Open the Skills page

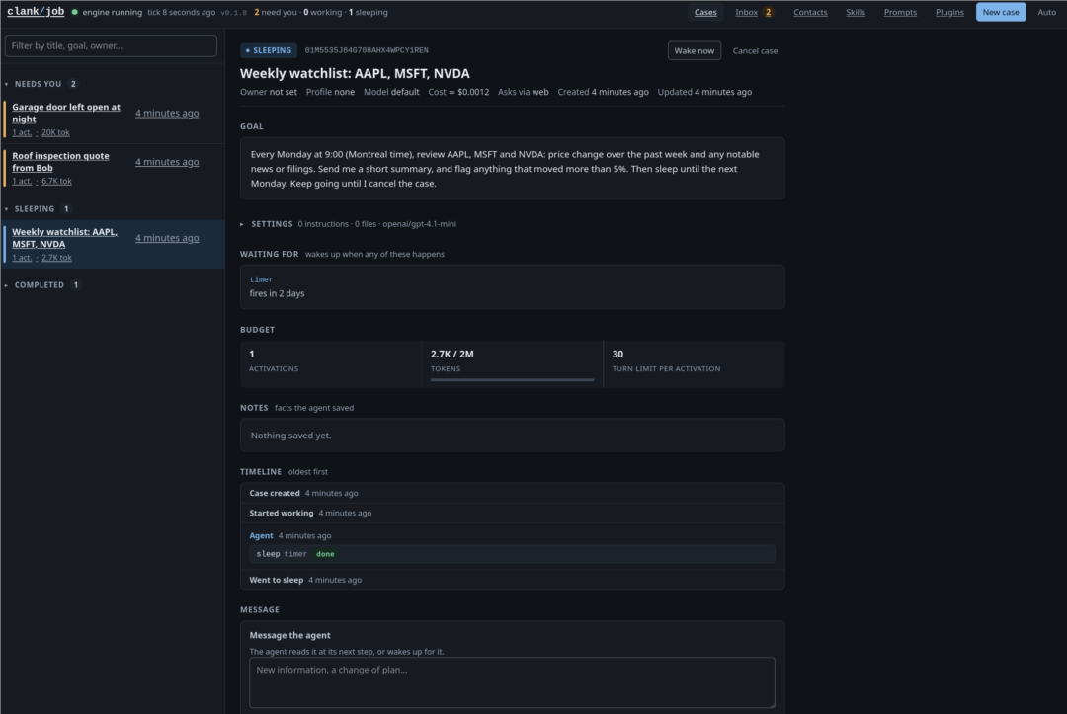click(x=856, y=12)
